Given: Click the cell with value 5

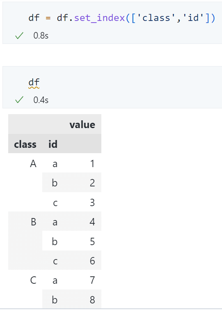Looking at the screenshot, I should [x=92, y=241].
